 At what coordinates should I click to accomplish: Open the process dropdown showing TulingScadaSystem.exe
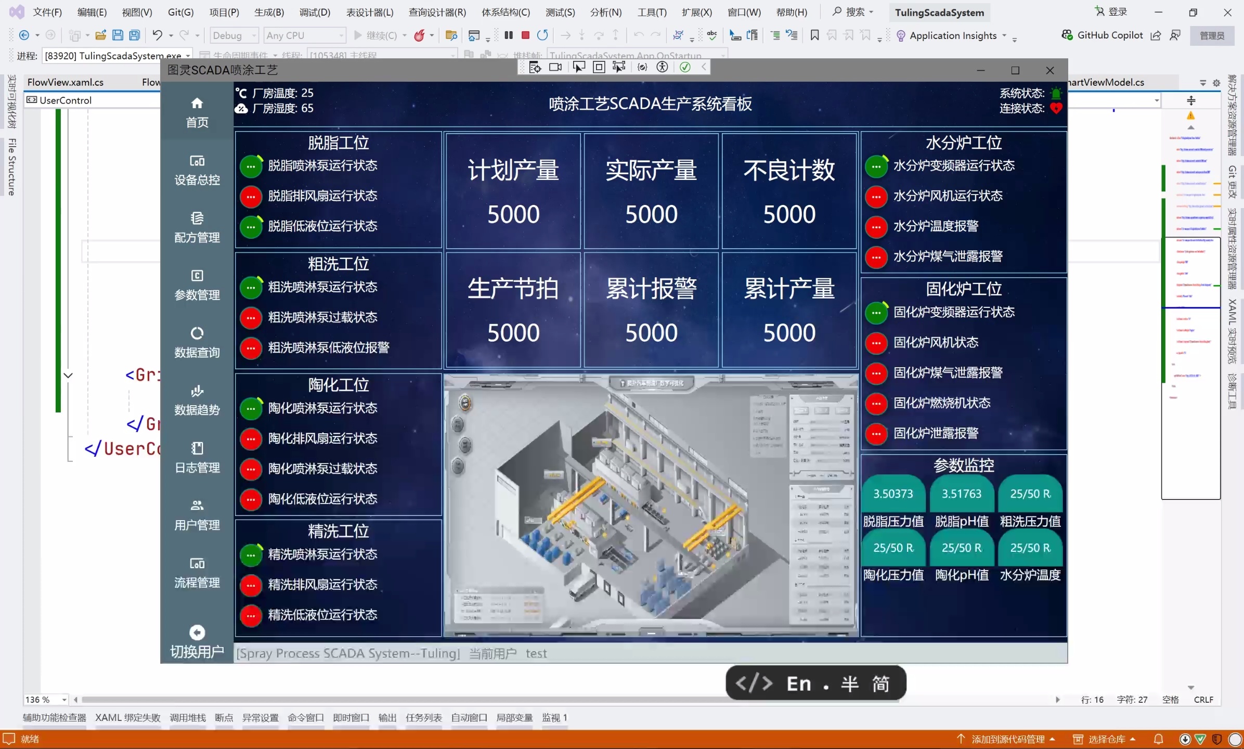pos(118,55)
